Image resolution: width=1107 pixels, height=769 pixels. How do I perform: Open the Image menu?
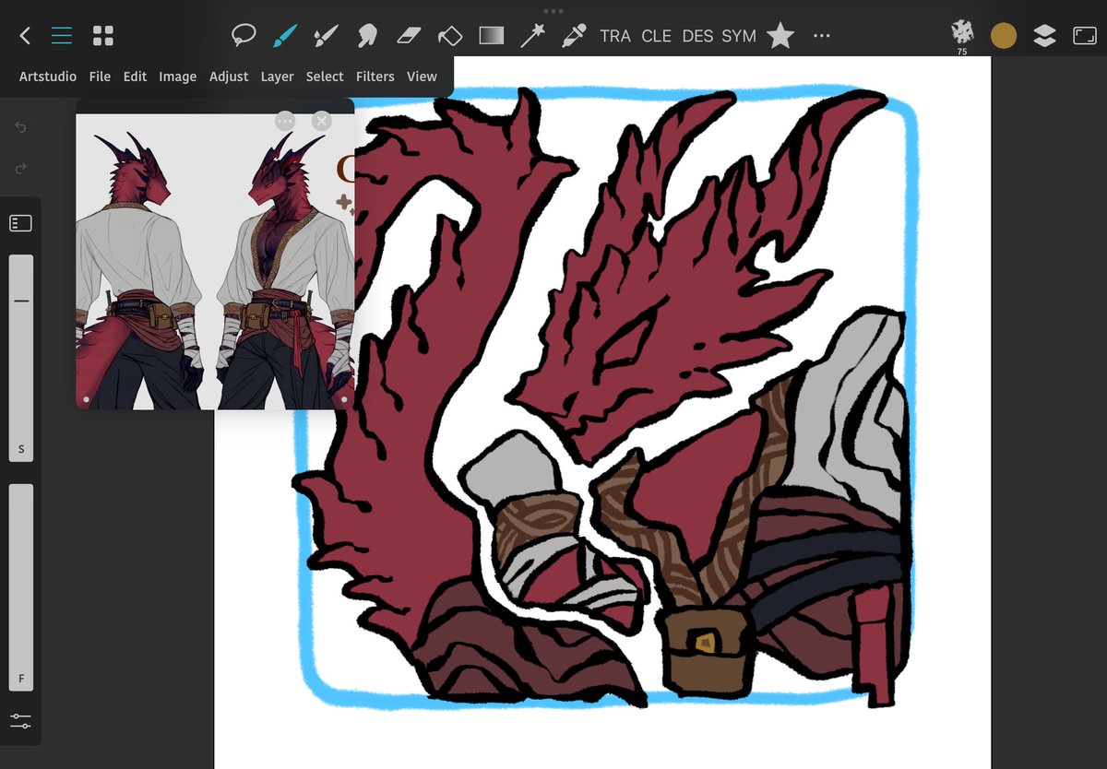point(177,77)
